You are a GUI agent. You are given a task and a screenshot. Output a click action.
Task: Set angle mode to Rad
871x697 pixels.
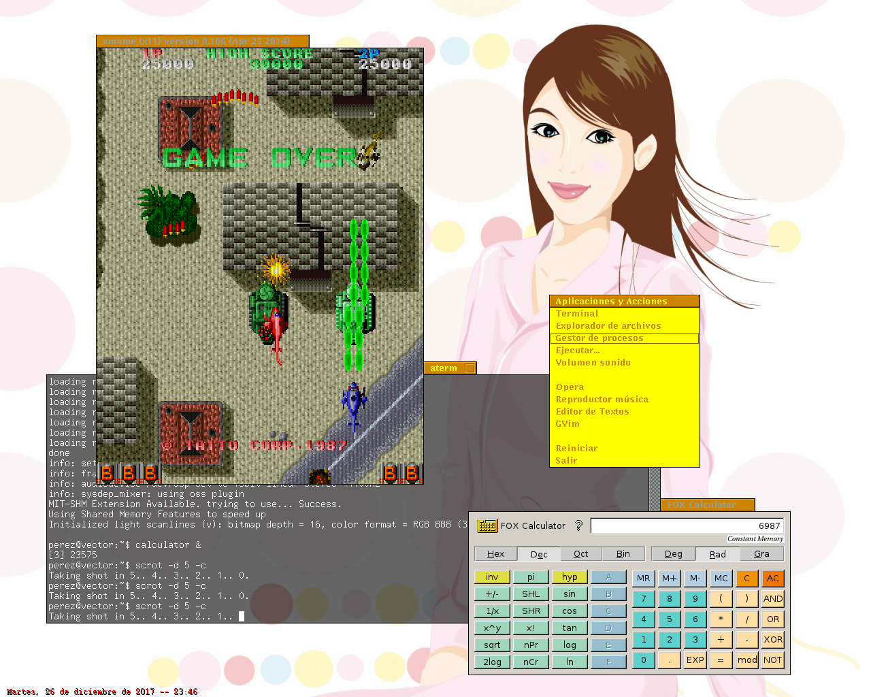718,554
